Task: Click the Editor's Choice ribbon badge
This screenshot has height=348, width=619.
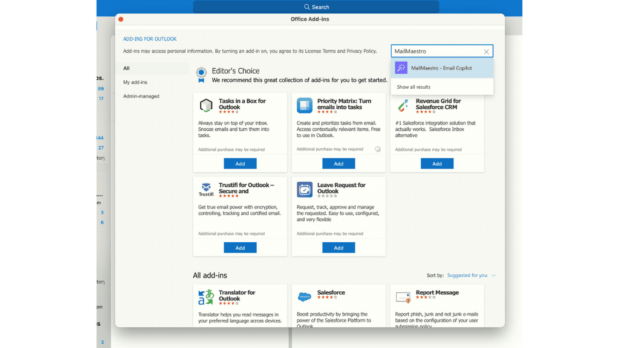Action: coord(201,74)
